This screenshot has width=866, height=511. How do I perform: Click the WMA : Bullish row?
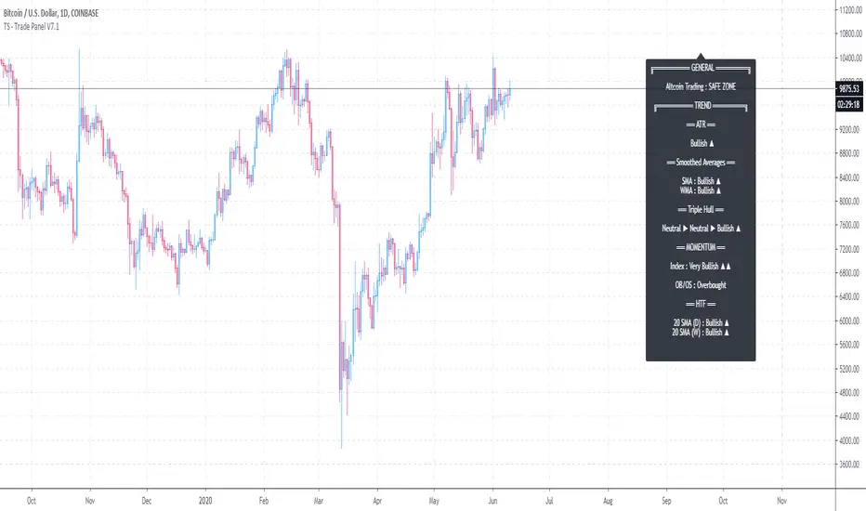click(701, 190)
